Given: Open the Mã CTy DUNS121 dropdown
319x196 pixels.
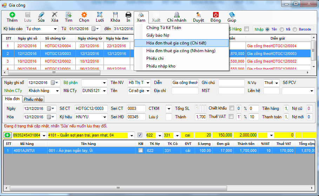Looking at the screenshot, I should pyautogui.click(x=104, y=91).
